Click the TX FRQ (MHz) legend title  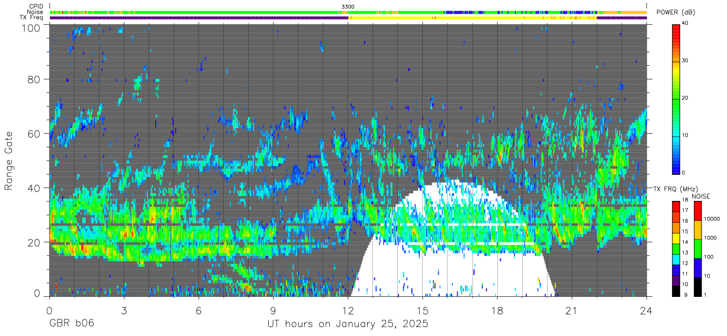[675, 189]
